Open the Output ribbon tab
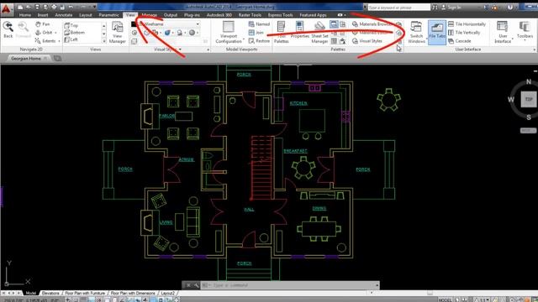The width and height of the screenshot is (538, 302). pos(171,15)
